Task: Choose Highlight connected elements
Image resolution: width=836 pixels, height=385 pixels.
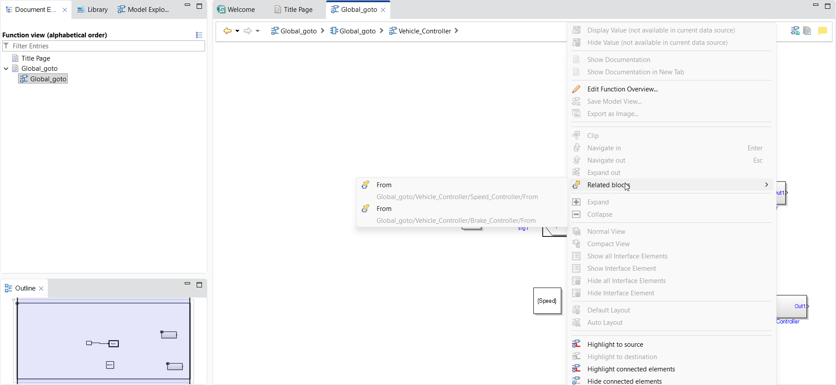Action: 672,369
